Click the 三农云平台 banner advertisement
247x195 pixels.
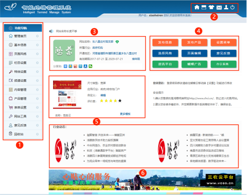tap(145, 180)
